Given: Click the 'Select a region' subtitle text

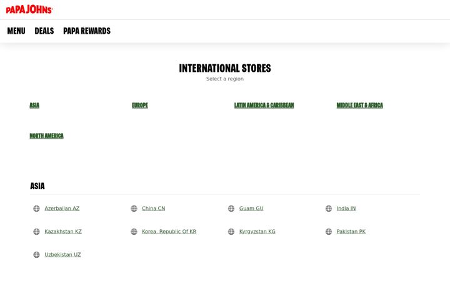Looking at the screenshot, I should [225, 79].
